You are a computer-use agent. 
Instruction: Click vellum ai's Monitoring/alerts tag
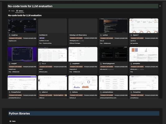[x=58, y=95]
